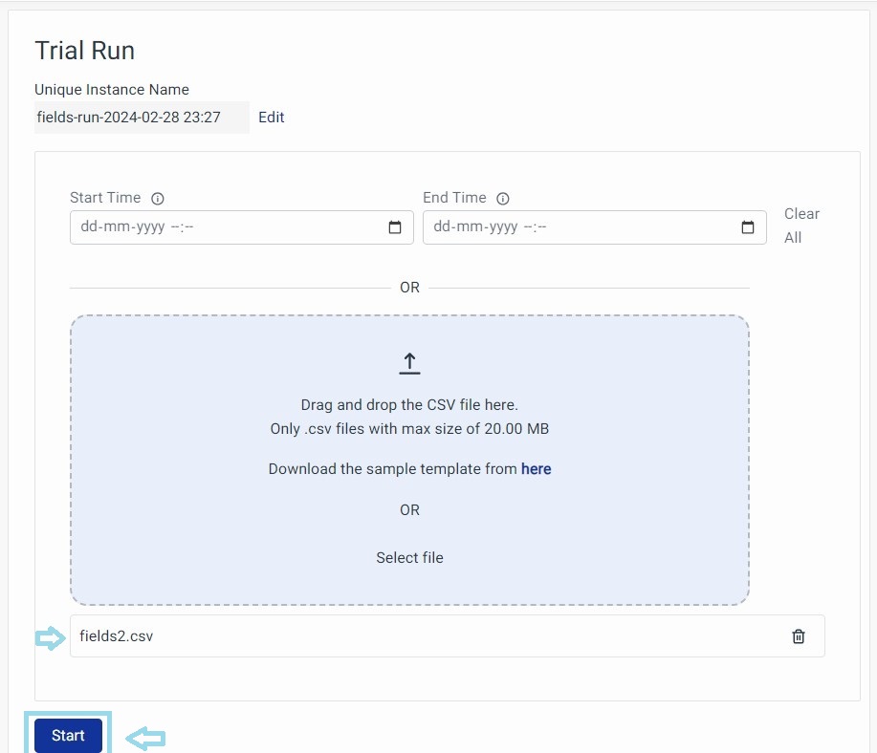The height and width of the screenshot is (753, 877).
Task: Click the 'Drag and drop the CSV' text
Action: pyautogui.click(x=409, y=405)
